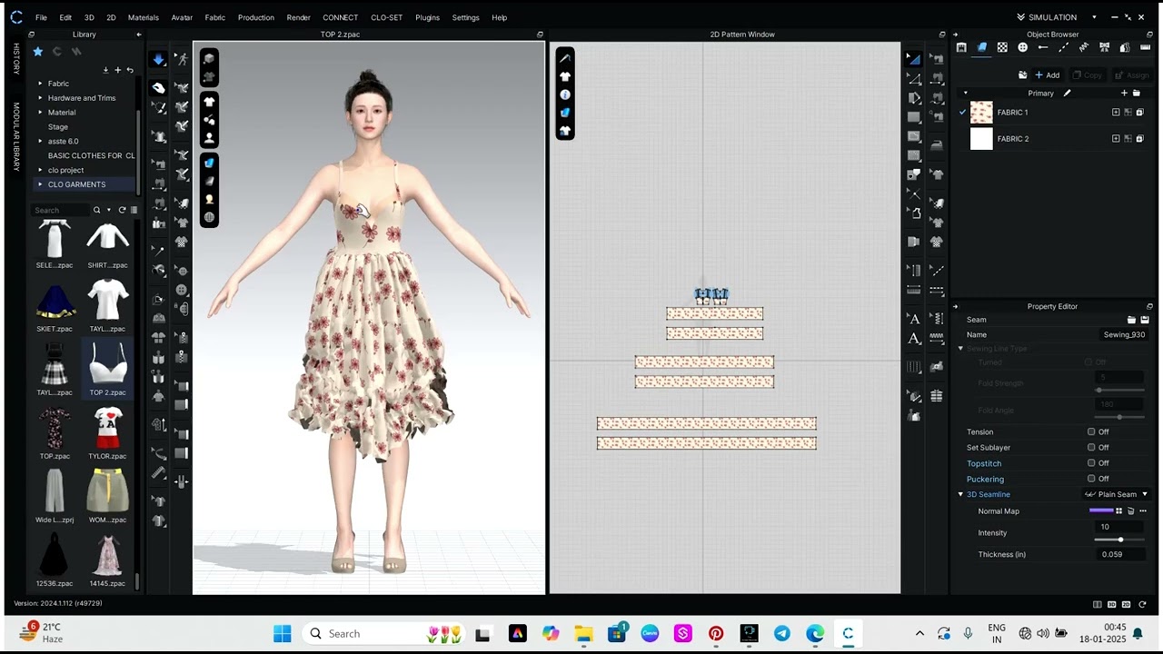Open the CLO-SET menu
Image resolution: width=1163 pixels, height=654 pixels.
386,17
